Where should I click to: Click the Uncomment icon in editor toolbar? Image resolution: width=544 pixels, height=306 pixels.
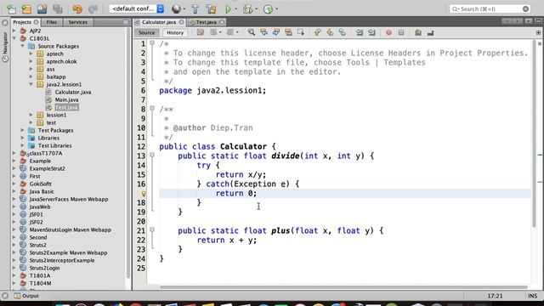[x=430, y=32]
